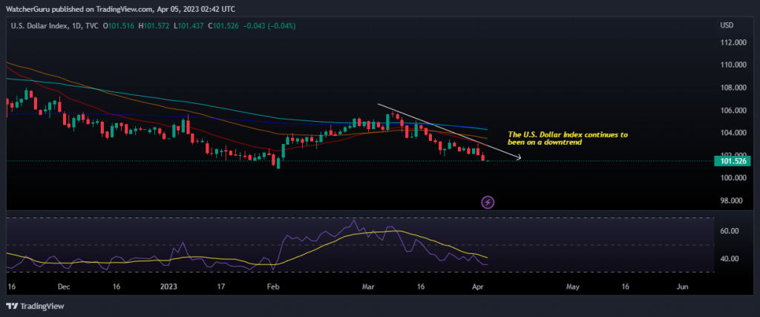Click the −0.043 (−0.04%) change value

tap(271, 27)
